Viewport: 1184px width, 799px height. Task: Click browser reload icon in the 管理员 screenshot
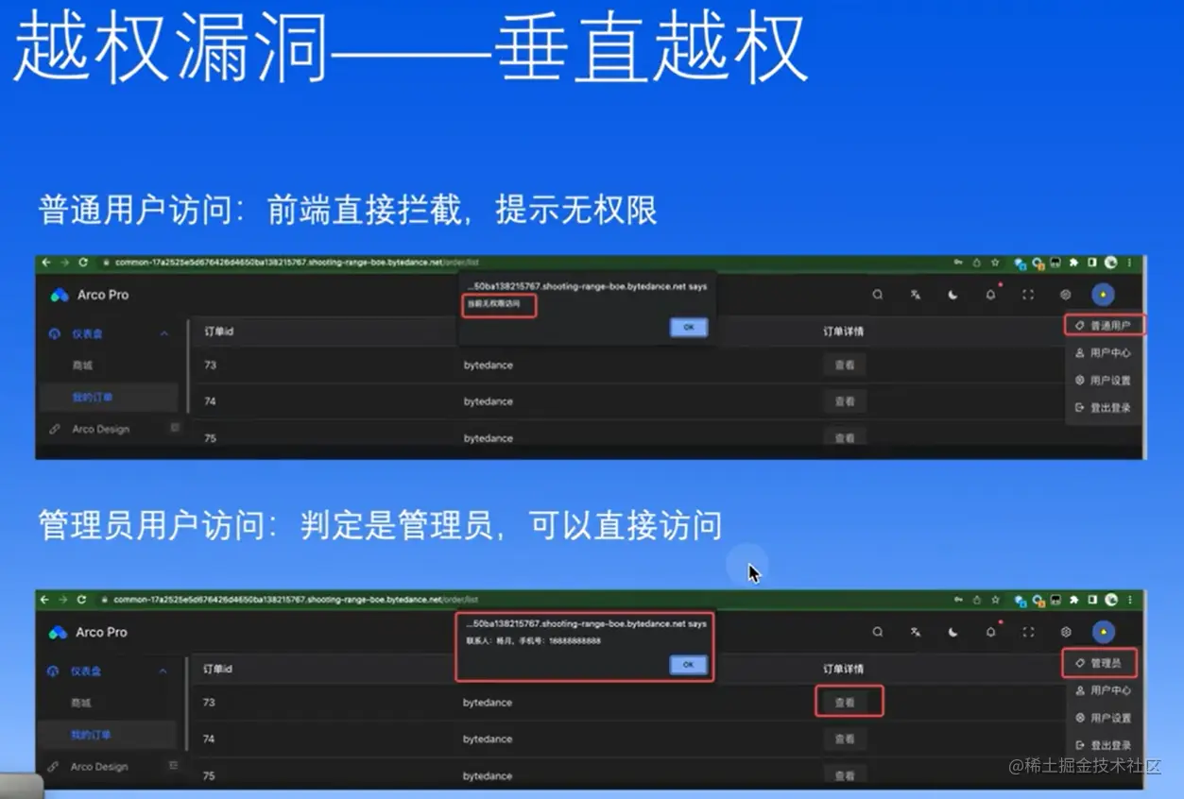click(82, 600)
